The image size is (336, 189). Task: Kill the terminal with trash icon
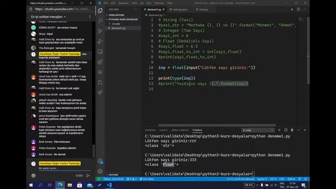click(292, 130)
